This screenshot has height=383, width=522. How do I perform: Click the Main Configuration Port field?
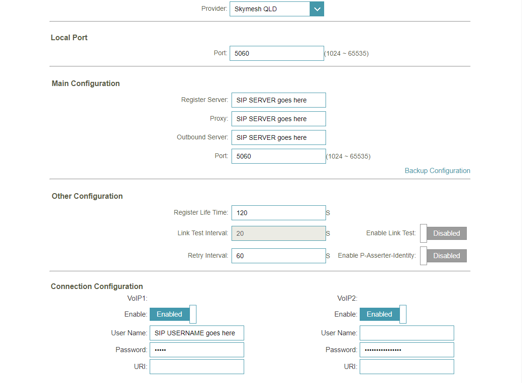[x=278, y=156]
